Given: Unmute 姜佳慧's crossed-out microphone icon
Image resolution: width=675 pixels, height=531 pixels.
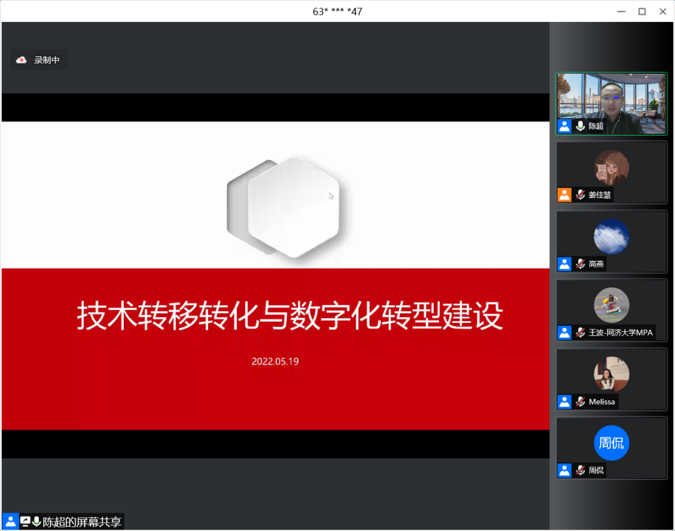Looking at the screenshot, I should point(580,195).
